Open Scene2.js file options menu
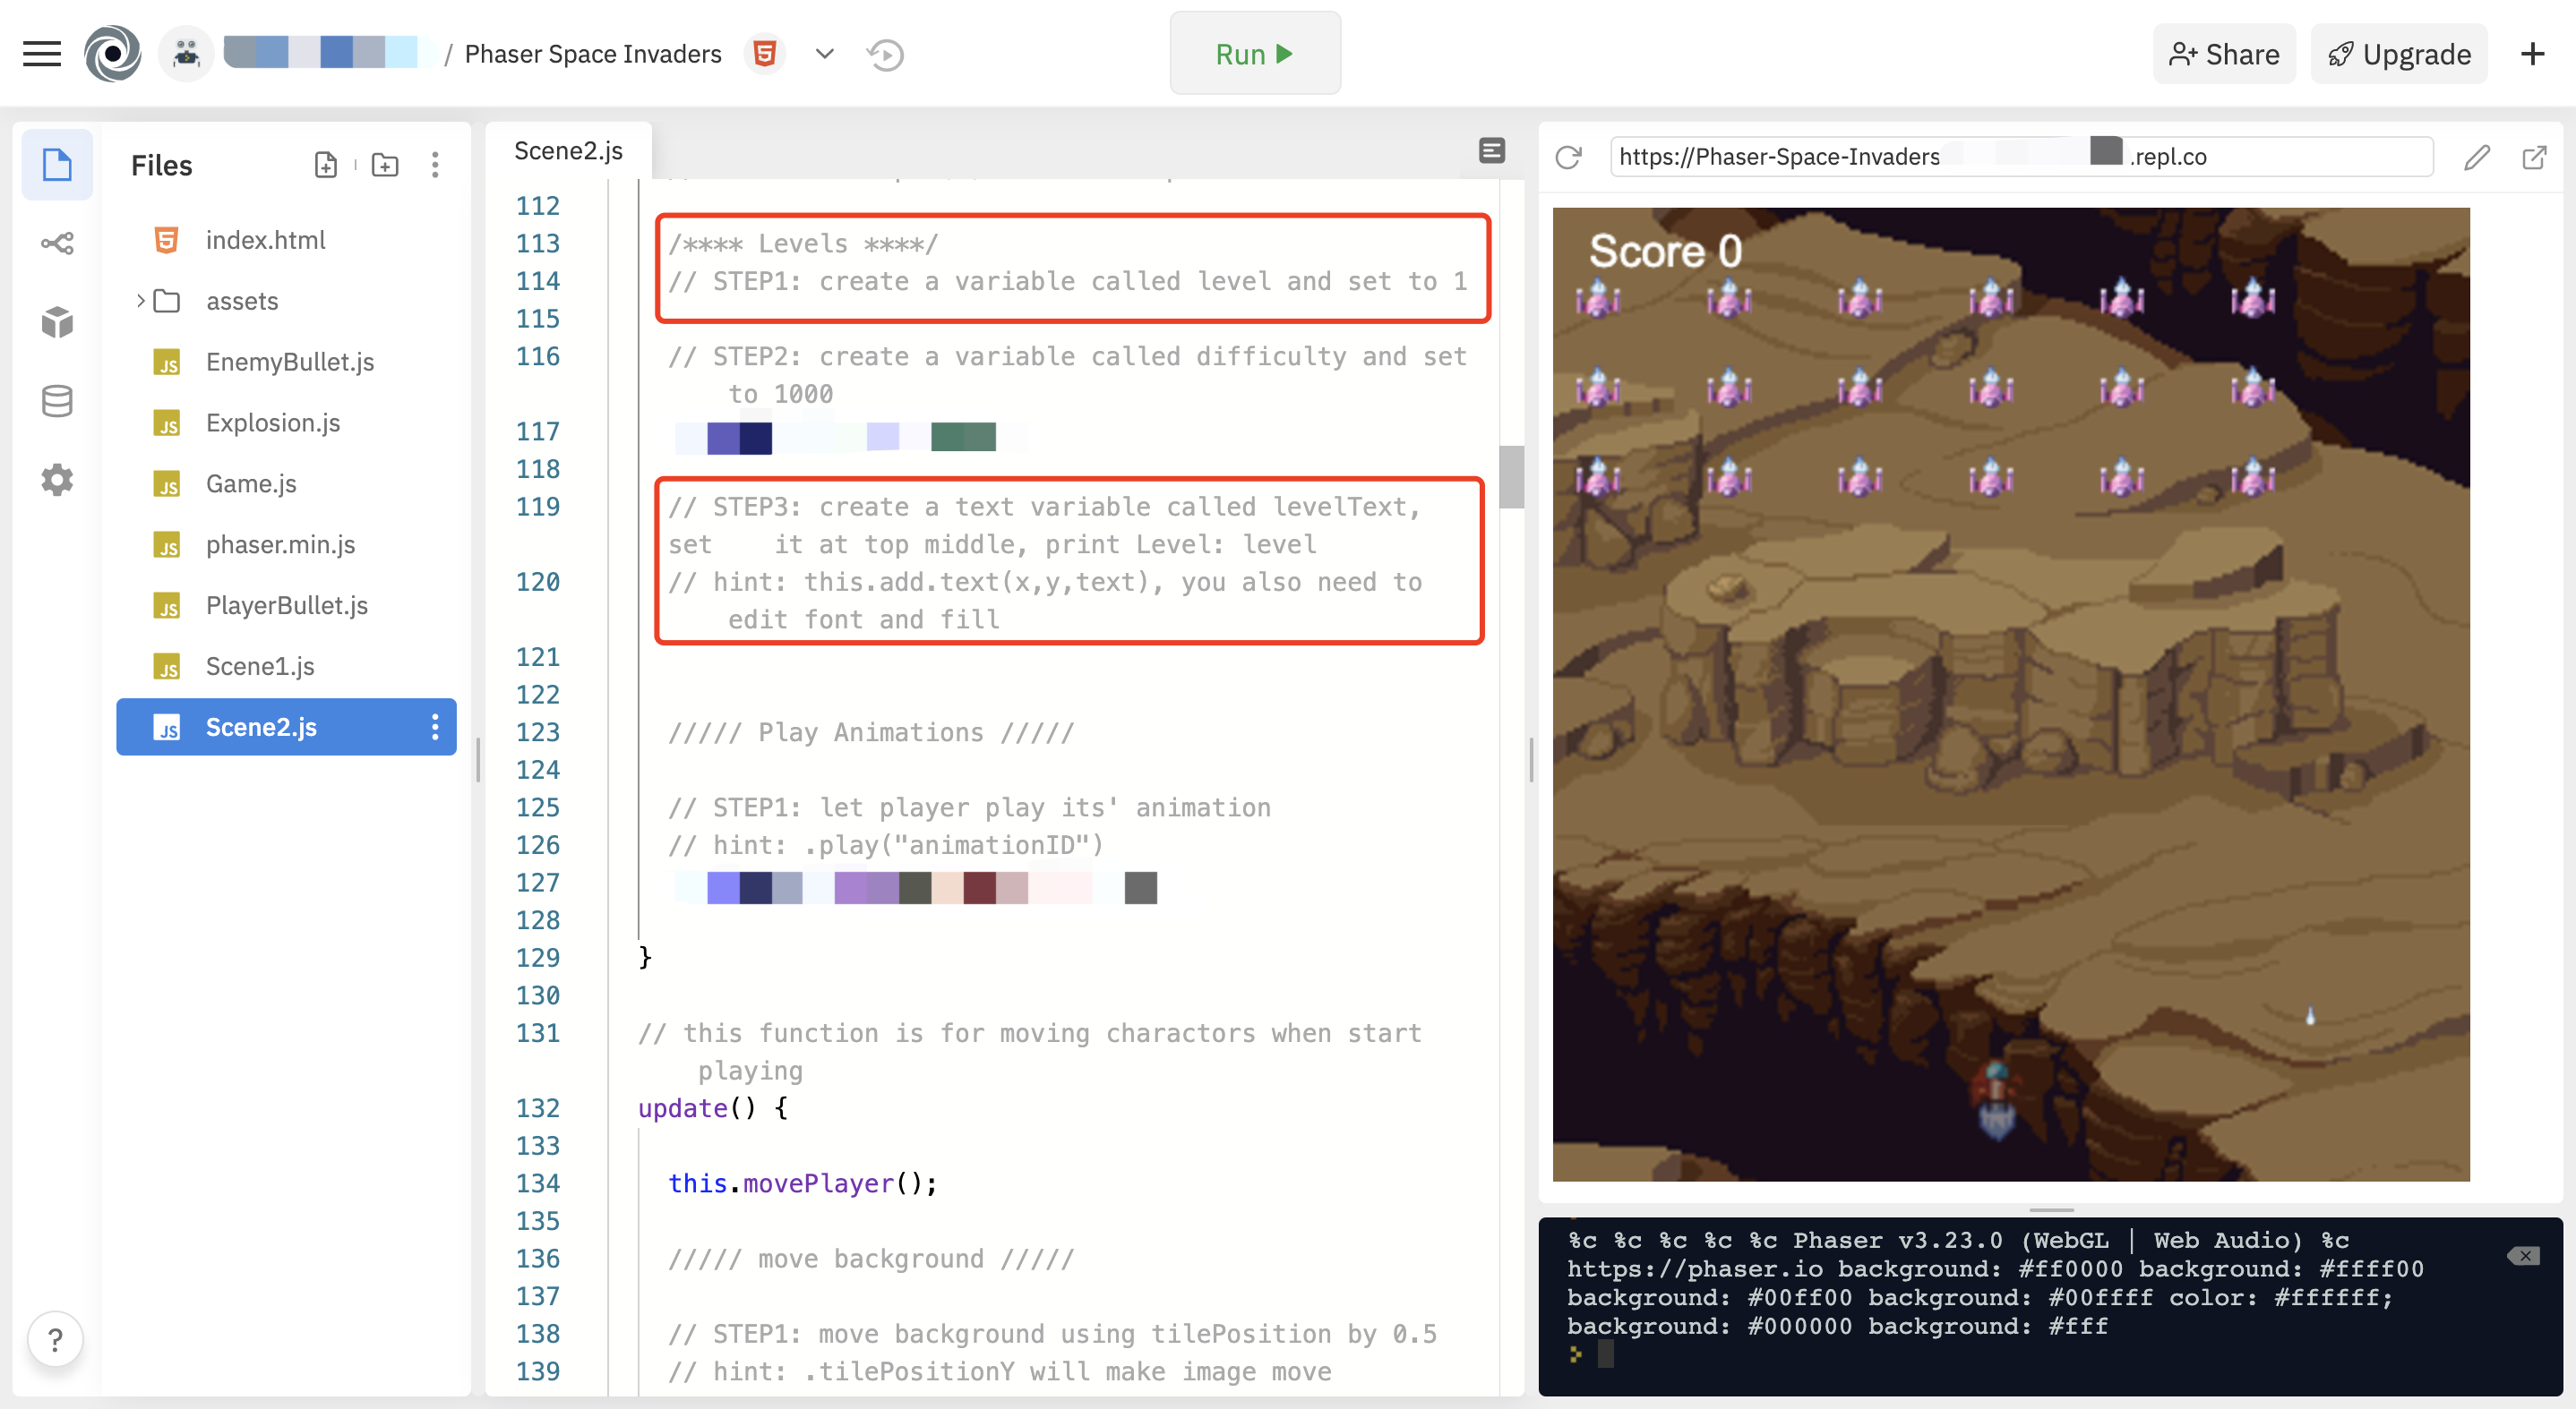Image resolution: width=2576 pixels, height=1409 pixels. click(x=435, y=727)
